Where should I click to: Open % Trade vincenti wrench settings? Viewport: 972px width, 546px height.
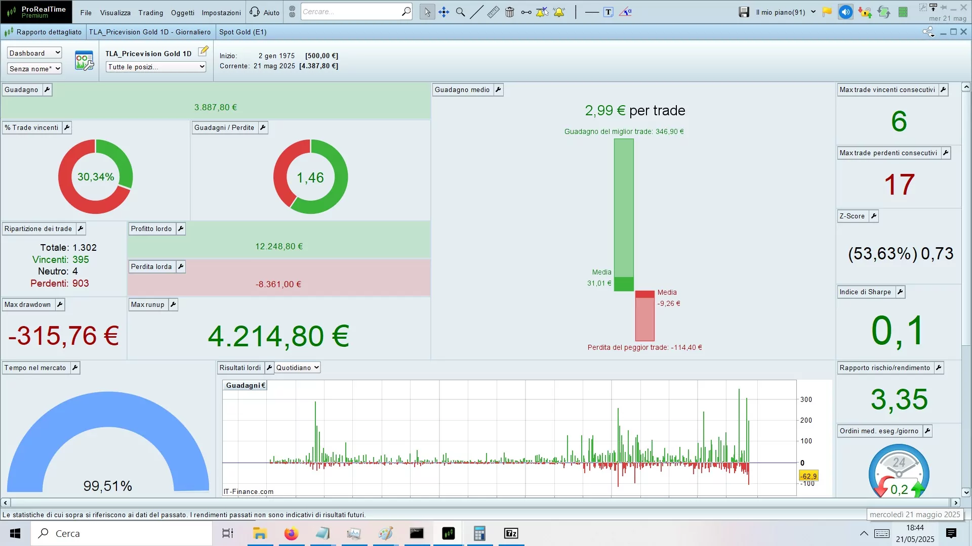point(67,128)
